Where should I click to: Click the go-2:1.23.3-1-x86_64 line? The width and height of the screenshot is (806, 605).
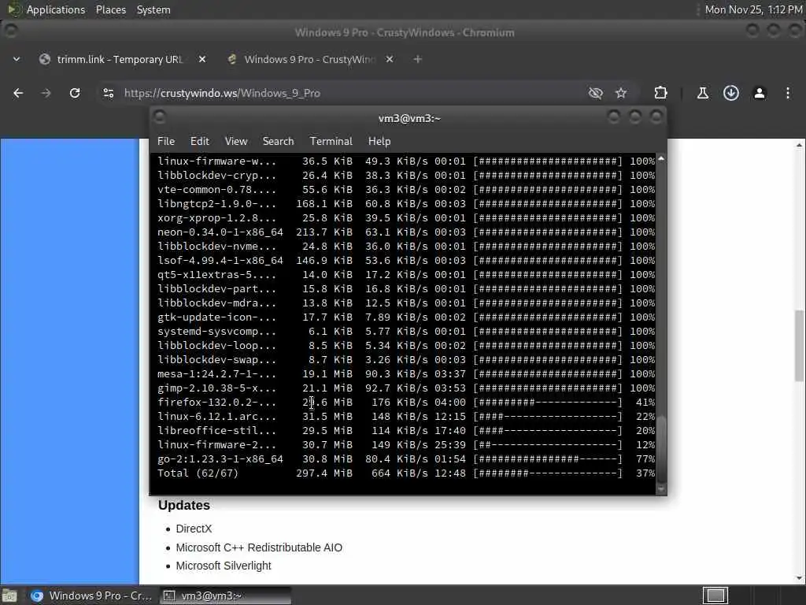[406, 459]
